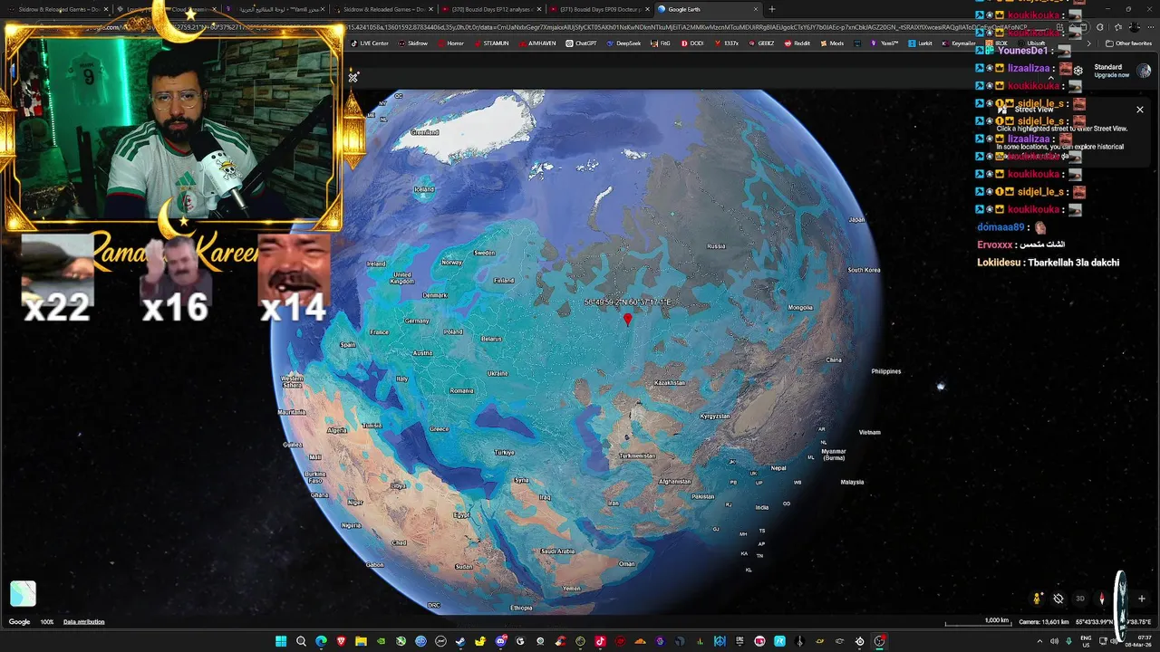1160x652 pixels.
Task: Click the red location pin on Russia
Action: tap(627, 319)
